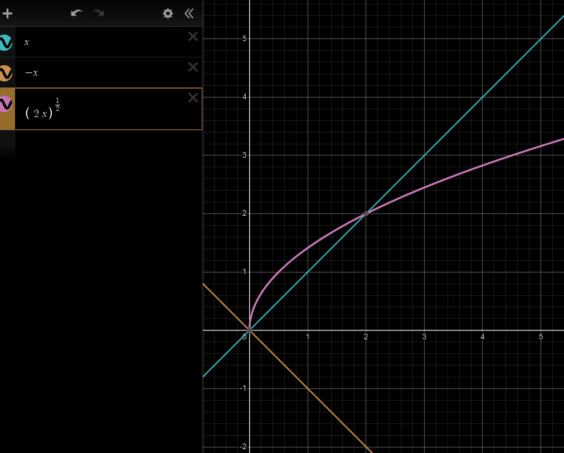Redo the last action
Screen dimensions: 564x453
pyautogui.click(x=98, y=13)
